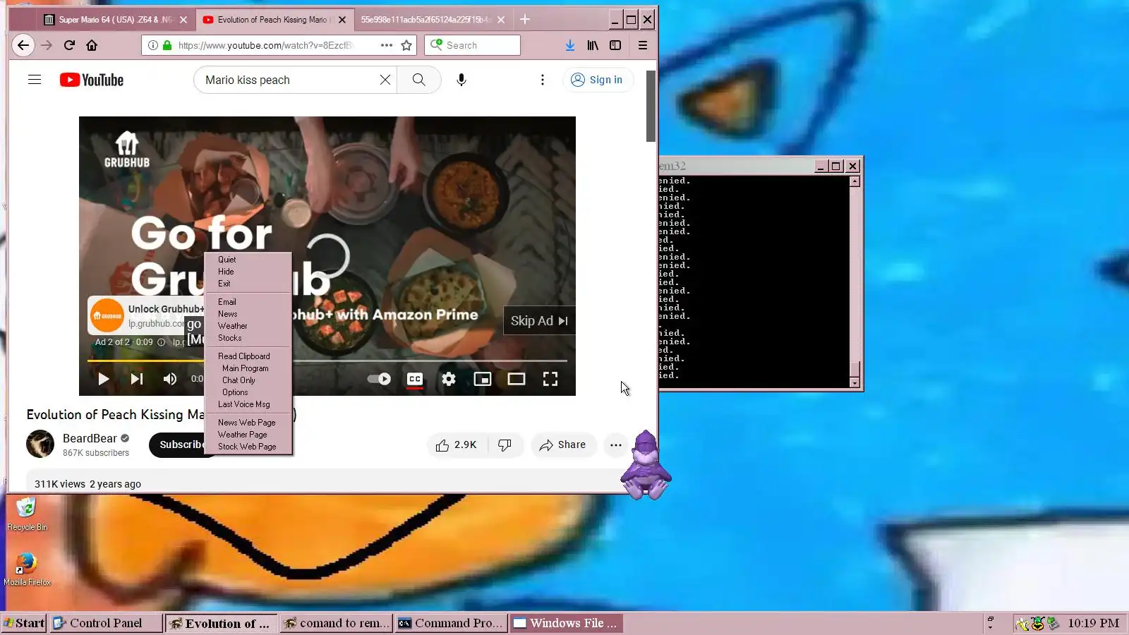Click BeardBear channel avatar
This screenshot has width=1129, height=635.
(40, 445)
